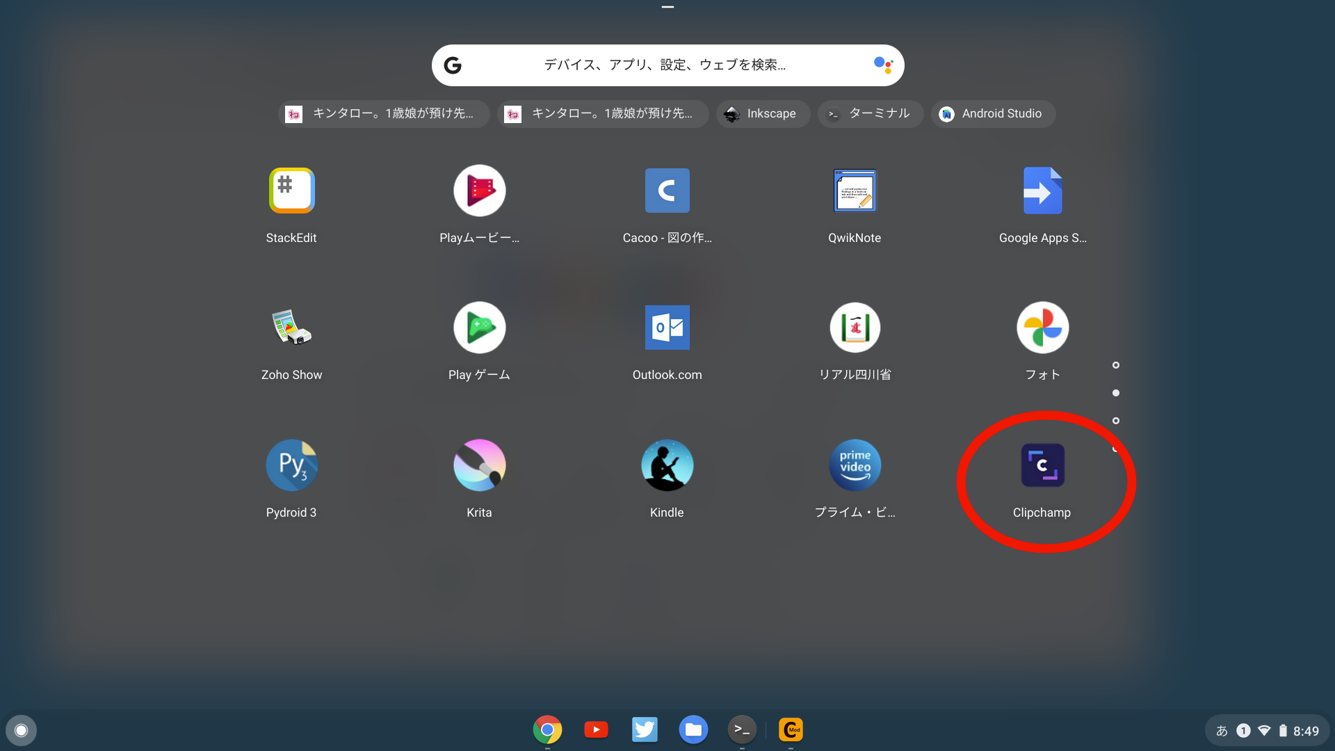Go to third launcher page dot
Viewport: 1335px width, 751px height.
1116,421
